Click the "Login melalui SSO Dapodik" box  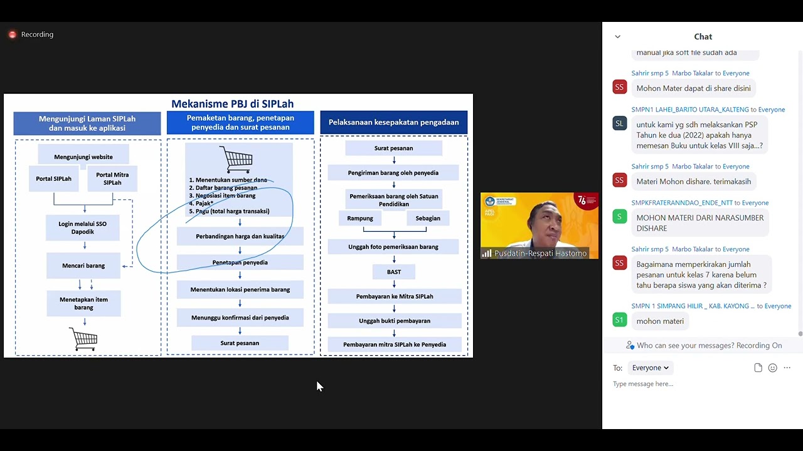83,227
